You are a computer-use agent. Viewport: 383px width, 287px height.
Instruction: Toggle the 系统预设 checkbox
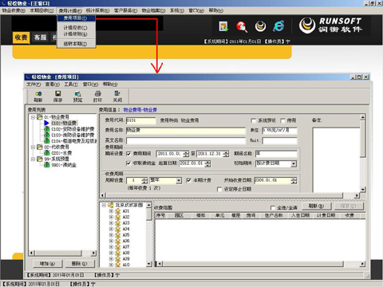coord(254,120)
